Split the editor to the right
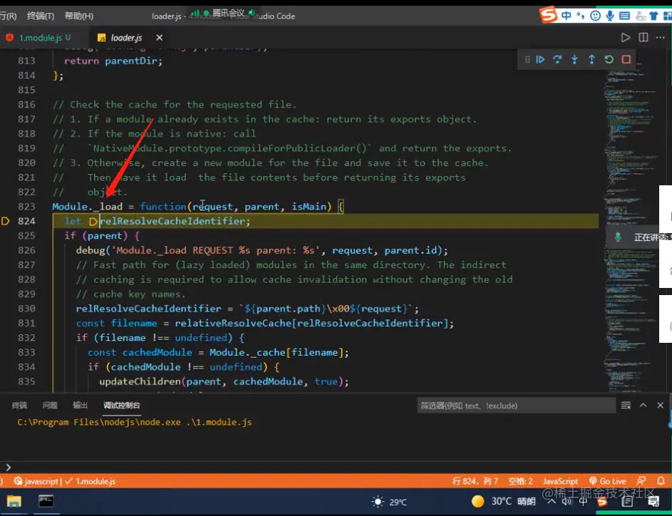 [x=643, y=37]
